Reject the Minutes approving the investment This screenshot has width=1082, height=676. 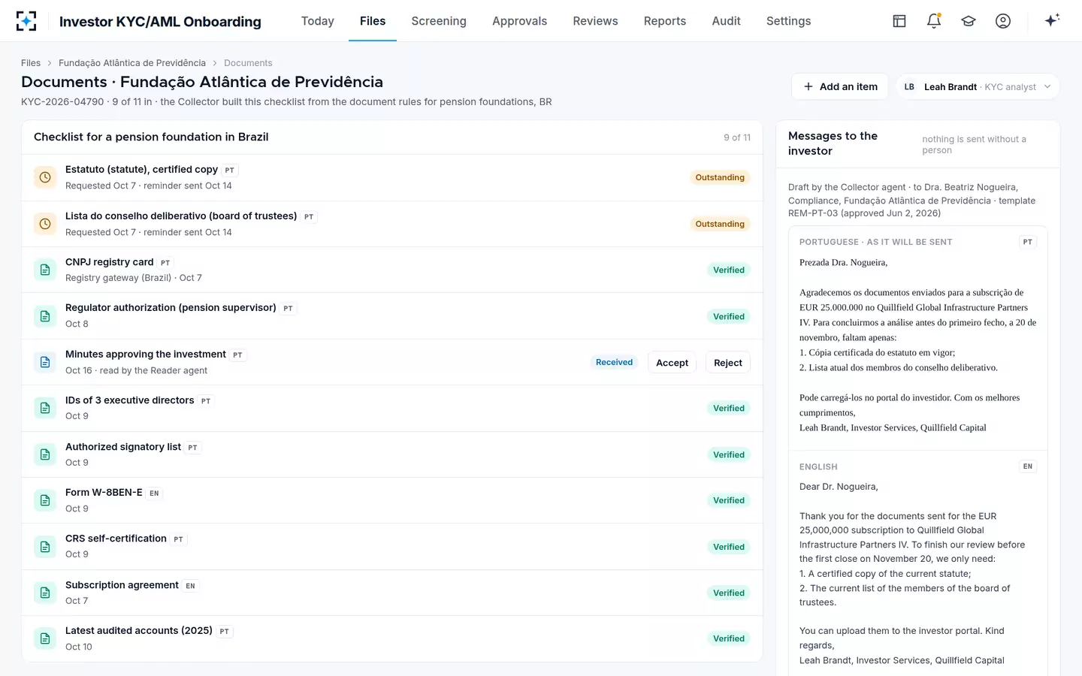[x=728, y=363]
